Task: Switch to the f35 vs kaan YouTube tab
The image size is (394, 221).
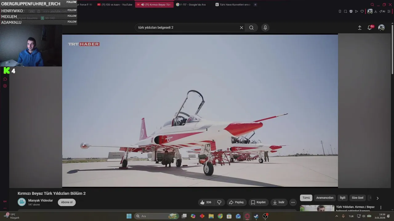Action: [115, 5]
